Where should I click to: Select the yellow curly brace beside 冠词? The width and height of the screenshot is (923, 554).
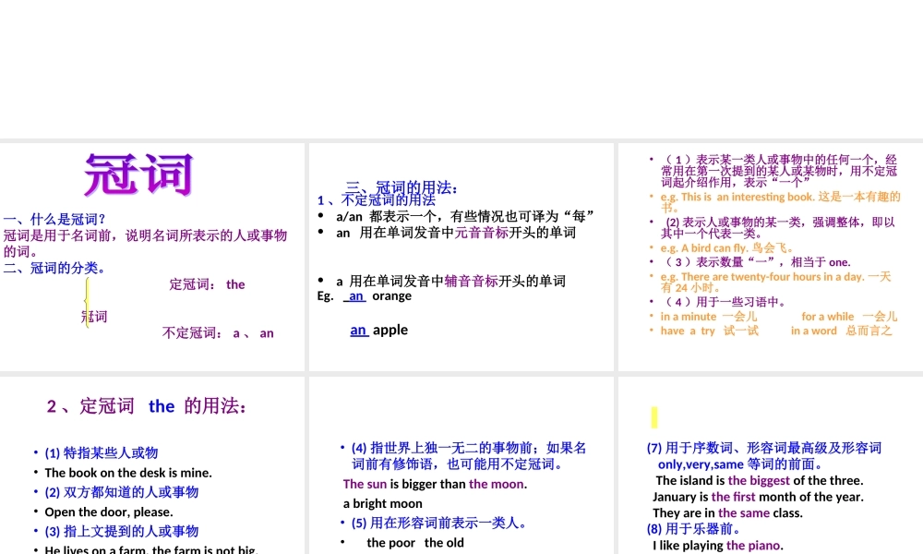click(87, 302)
